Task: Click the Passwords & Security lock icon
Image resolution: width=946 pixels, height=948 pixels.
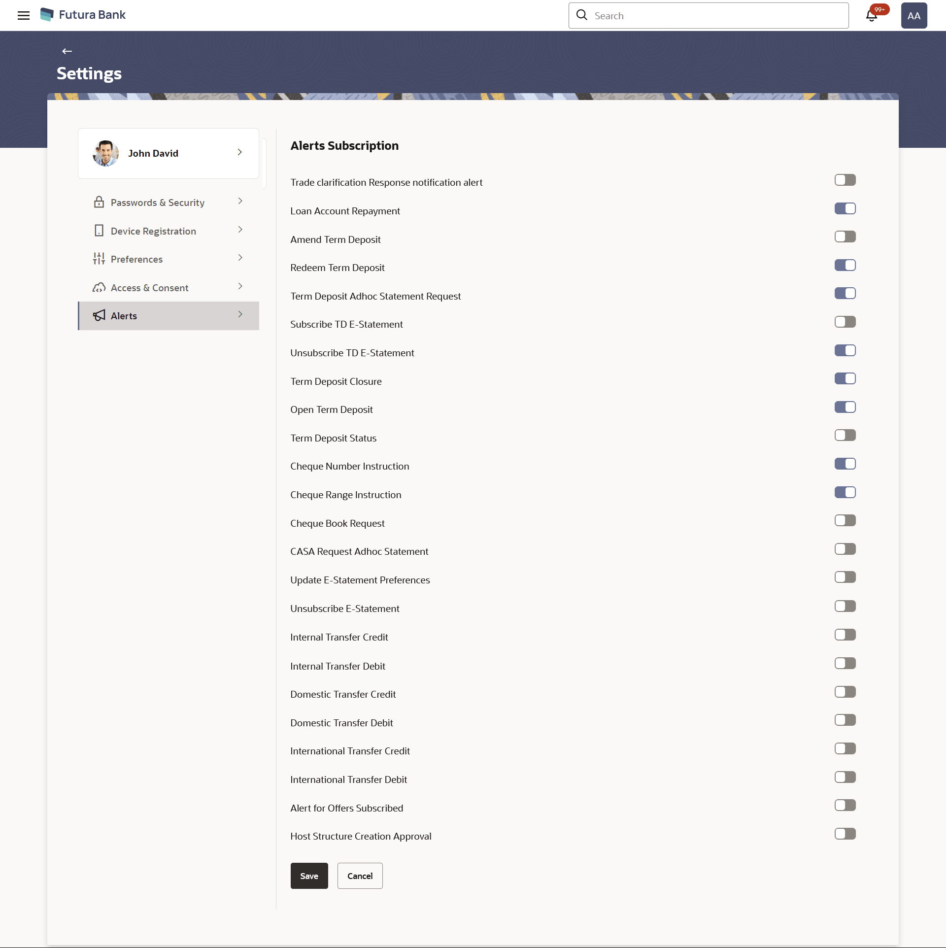Action: [x=99, y=202]
